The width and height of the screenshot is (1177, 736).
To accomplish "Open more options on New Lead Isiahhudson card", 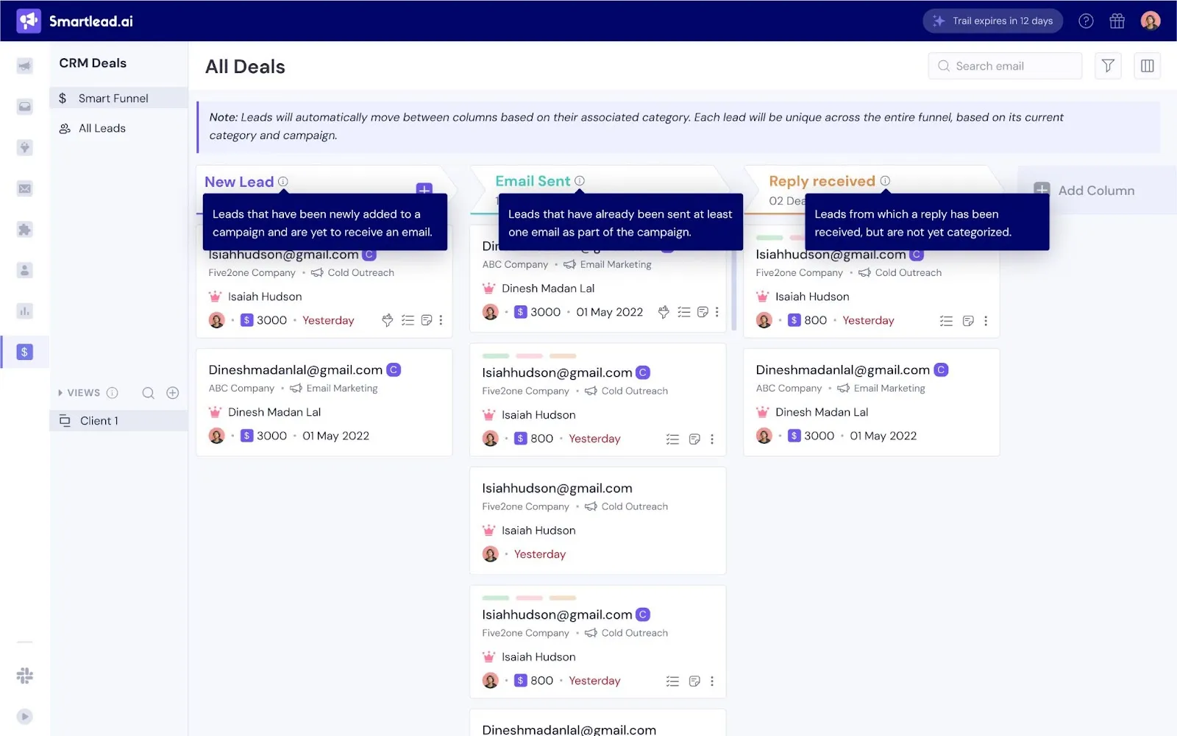I will click(x=441, y=320).
